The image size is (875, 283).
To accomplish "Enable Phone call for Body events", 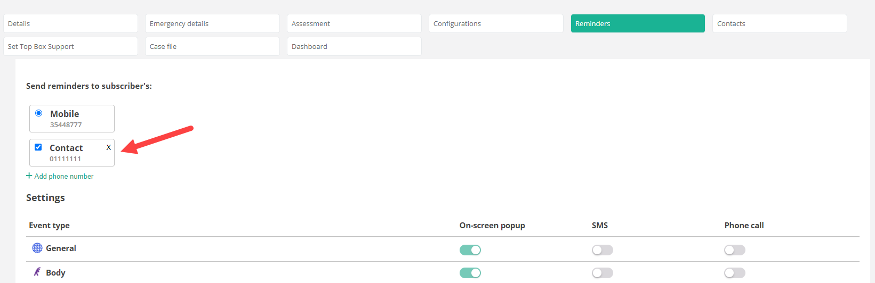I will [734, 273].
